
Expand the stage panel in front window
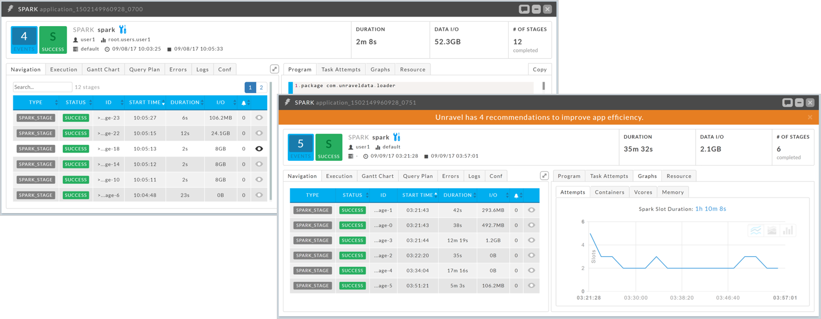coord(544,176)
